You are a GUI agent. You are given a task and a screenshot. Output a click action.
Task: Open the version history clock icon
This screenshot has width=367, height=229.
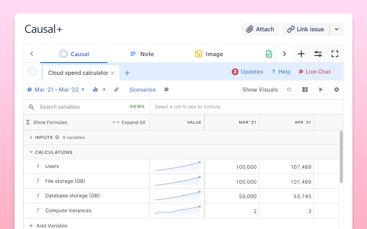pyautogui.click(x=289, y=90)
